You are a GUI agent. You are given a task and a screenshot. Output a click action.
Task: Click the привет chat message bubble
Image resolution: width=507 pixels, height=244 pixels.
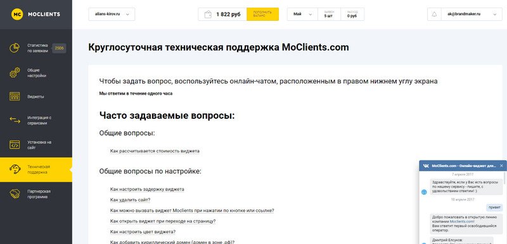495,207
